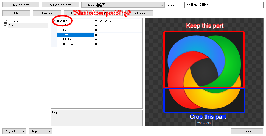Viewport: 266px width, 136px height.
Task: Click the New preset button
Action: pos(21,5)
